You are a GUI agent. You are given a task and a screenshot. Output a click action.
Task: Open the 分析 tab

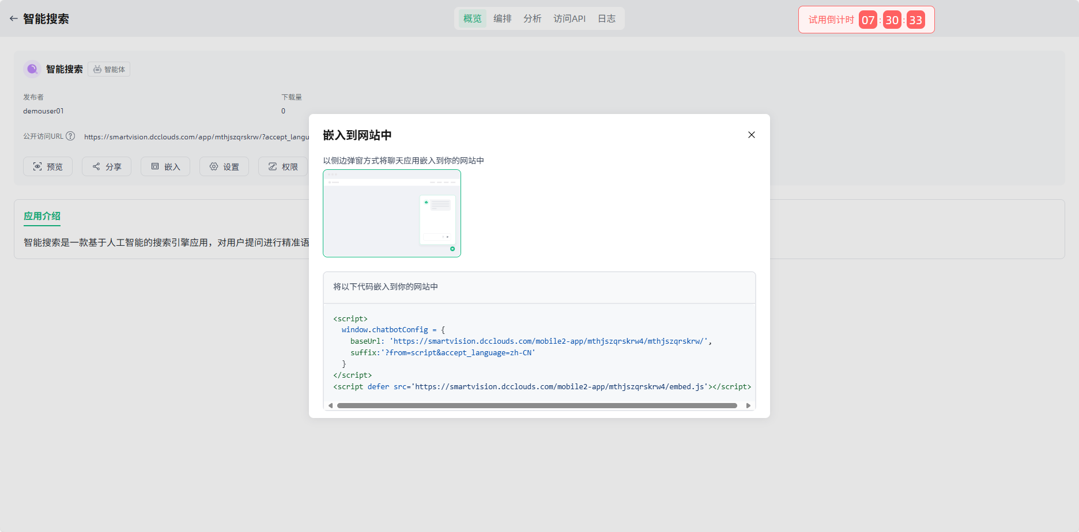(532, 18)
